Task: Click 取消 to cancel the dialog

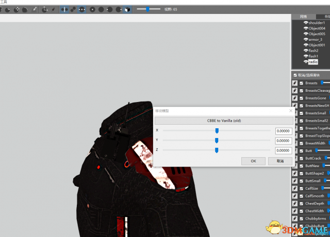Action: point(280,161)
